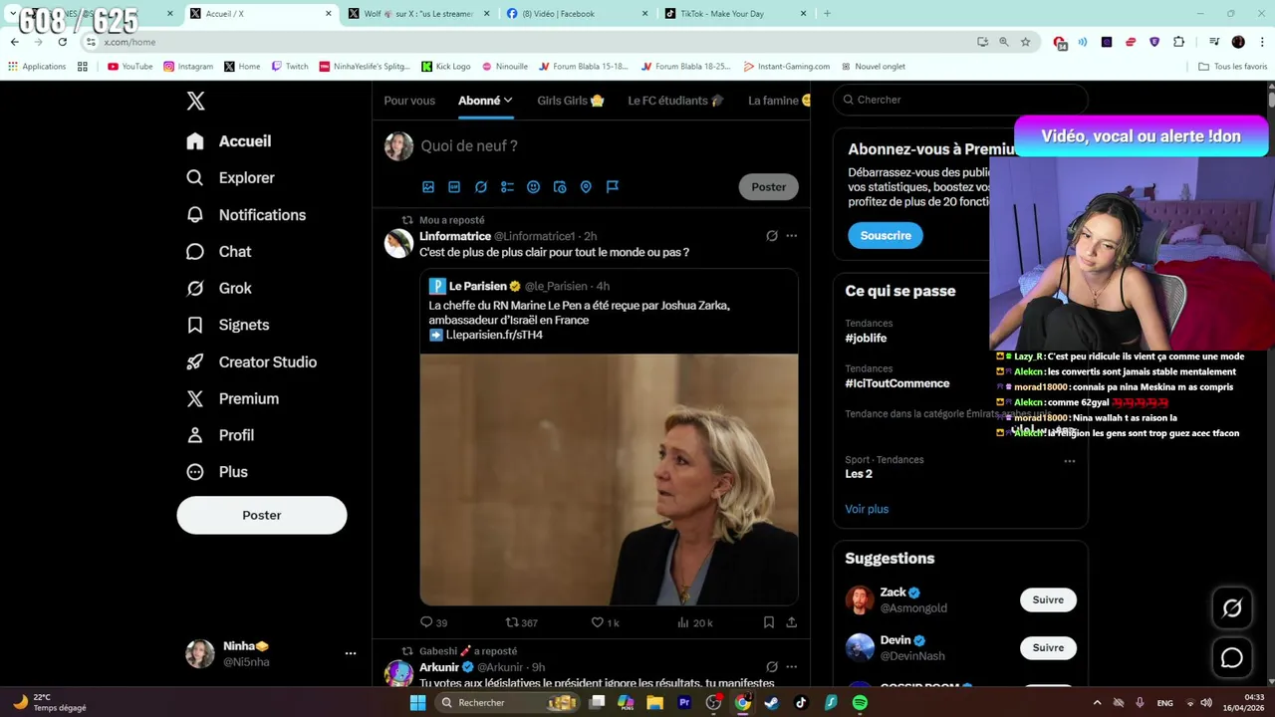Open l.leparisien.fr link in quoted post
The width and height of the screenshot is (1275, 717).
(x=494, y=335)
